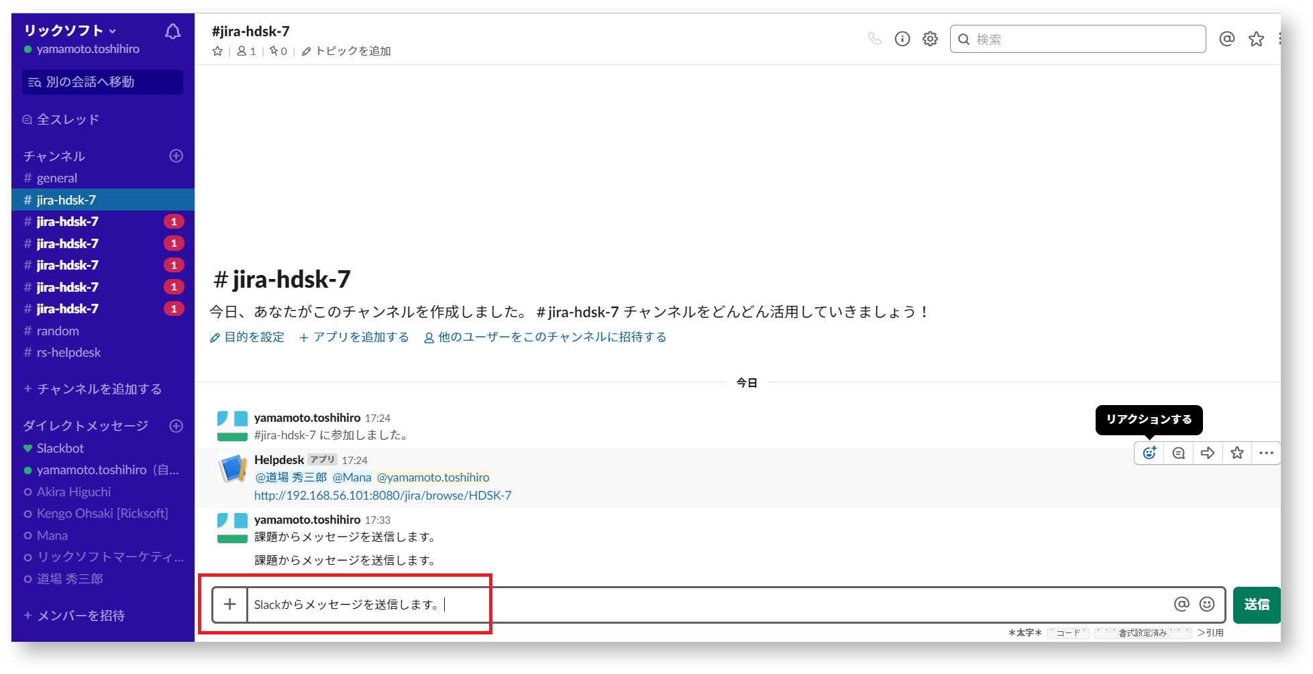Show channel details info icon
1313x674 pixels.
[902, 39]
